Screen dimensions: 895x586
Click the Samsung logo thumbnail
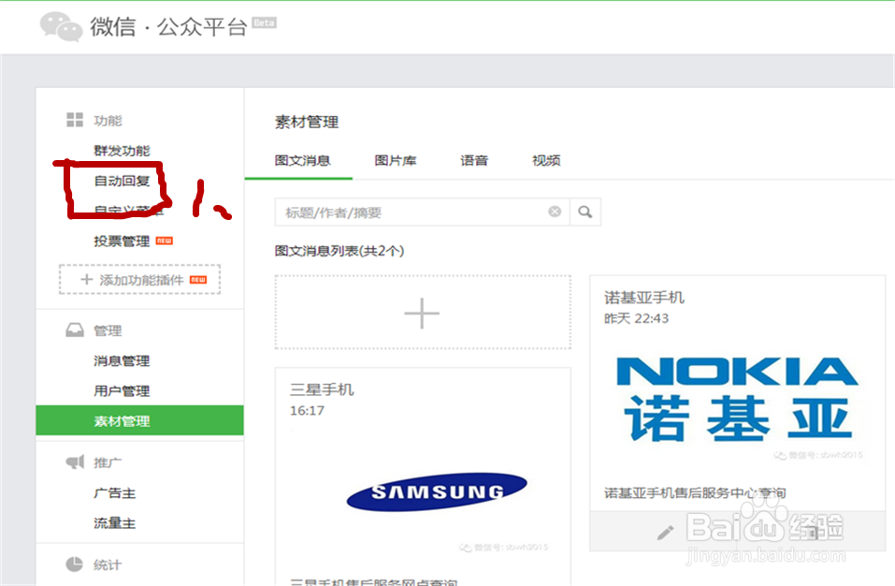point(437,491)
